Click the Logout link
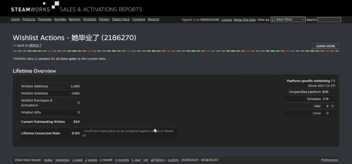Screen dimensions: 352x164 [227, 20]
